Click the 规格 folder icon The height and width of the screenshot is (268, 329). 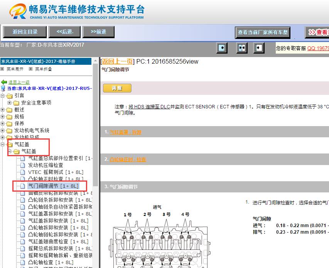9,116
